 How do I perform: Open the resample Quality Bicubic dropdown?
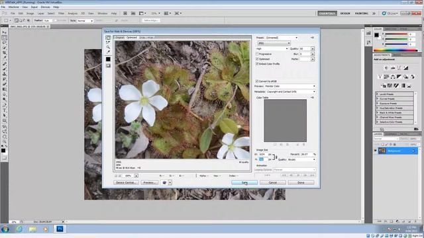tap(301, 160)
